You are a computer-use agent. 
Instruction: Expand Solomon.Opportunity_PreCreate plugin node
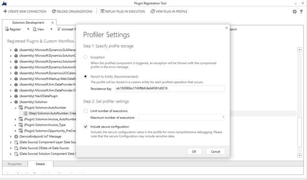pyautogui.click(x=15, y=131)
